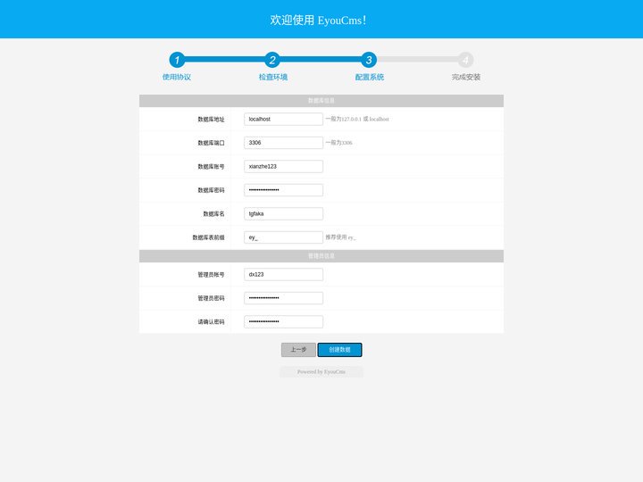Go back with the 上一步 button

tap(298, 350)
